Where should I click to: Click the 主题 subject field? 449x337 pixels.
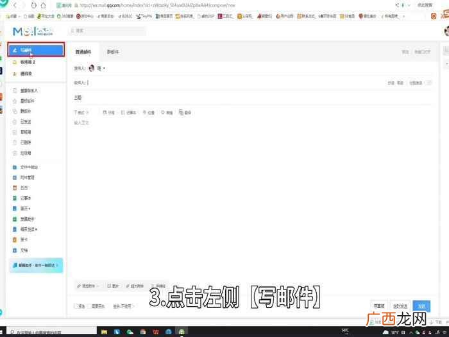[252, 98]
